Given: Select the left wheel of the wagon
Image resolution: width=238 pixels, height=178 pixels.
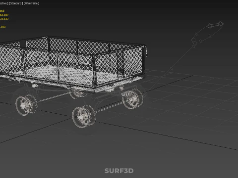Looking at the screenshot, I should pyautogui.click(x=26, y=105).
